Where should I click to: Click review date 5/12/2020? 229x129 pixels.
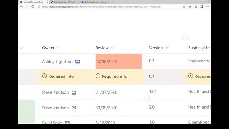click(105, 123)
